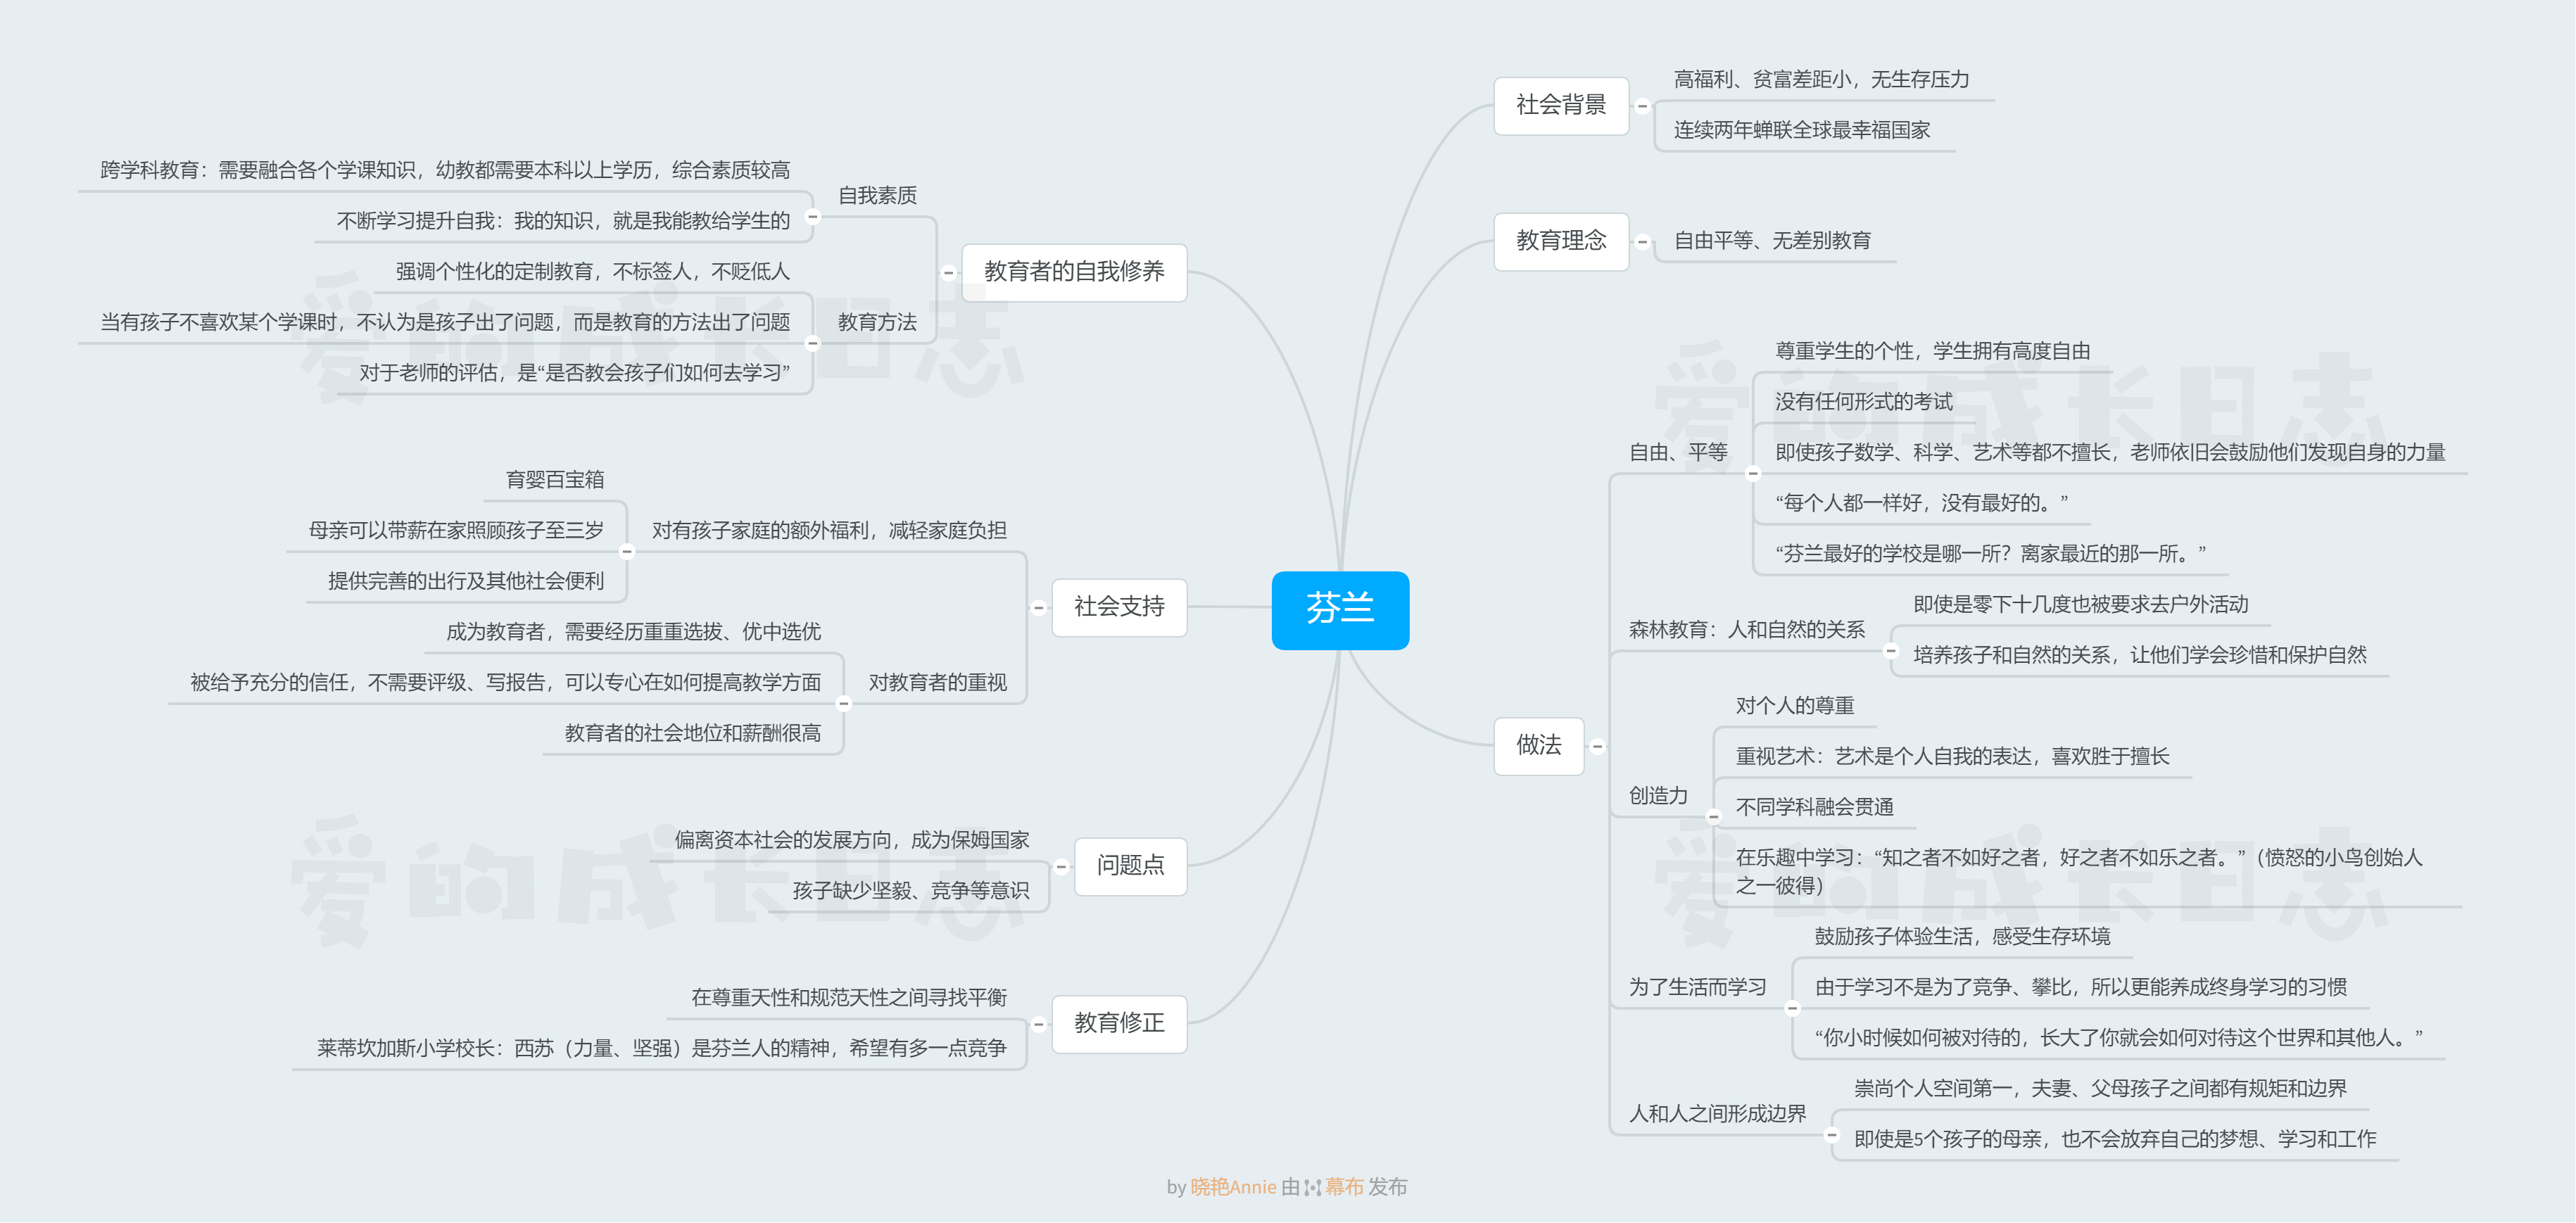Select the 教育修正 node

click(1118, 1024)
